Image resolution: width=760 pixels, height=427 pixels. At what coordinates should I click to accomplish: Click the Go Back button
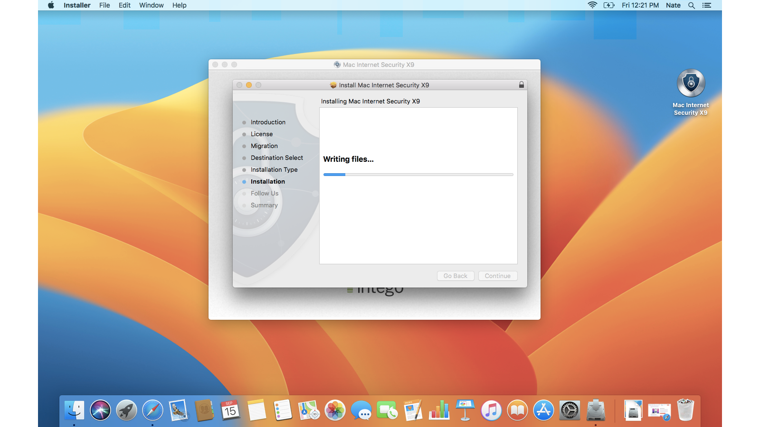(456, 276)
